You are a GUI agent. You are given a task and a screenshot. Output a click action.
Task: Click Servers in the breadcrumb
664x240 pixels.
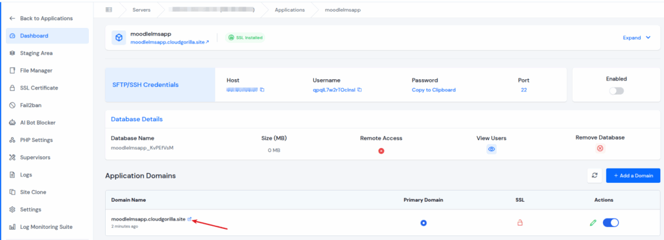click(x=141, y=10)
